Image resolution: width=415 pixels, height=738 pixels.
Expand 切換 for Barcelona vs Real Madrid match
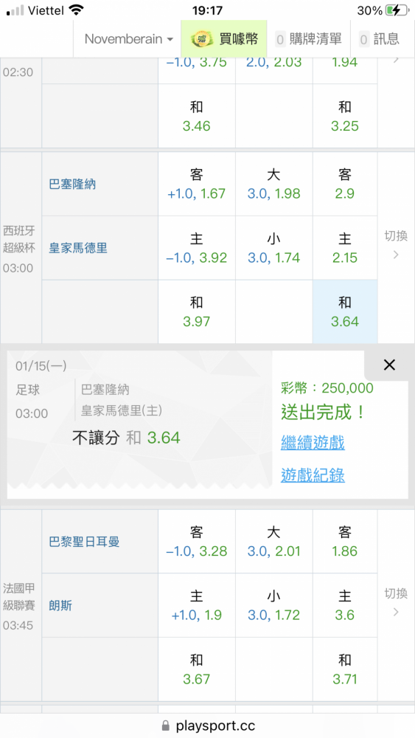click(x=396, y=245)
